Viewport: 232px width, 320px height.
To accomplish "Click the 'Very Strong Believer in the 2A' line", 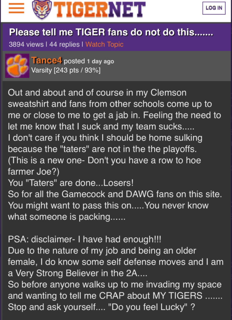I will point(78,273).
